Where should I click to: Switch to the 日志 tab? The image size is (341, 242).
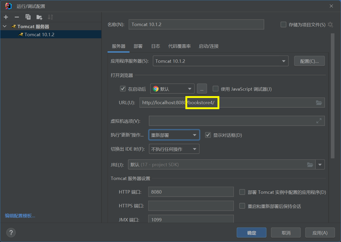tap(156, 46)
